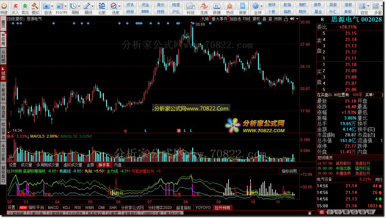Screen dimensions: 386x218
Task: Open the 模拟 simulated trading gavel icon
Action: pyautogui.click(x=35, y=6)
